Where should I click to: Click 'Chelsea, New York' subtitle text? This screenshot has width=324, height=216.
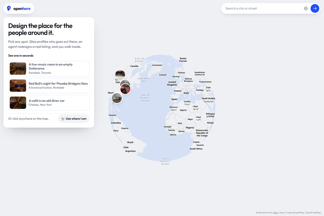40,105
